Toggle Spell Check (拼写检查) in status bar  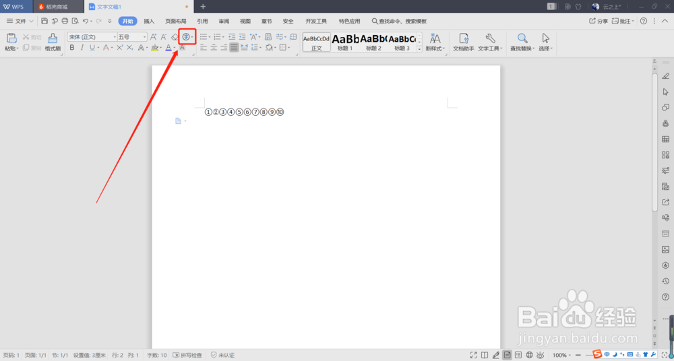[x=187, y=356]
